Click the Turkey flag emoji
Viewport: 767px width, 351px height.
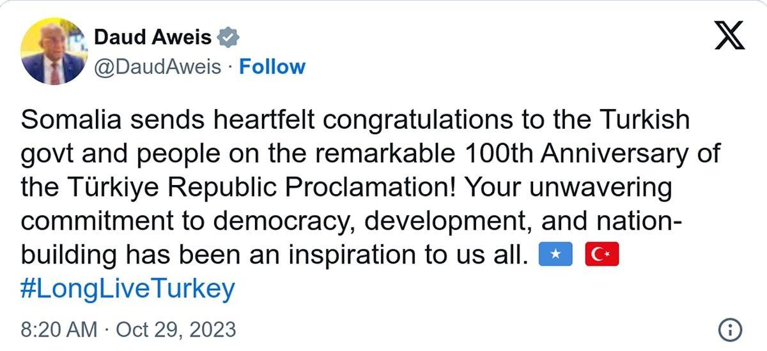tap(601, 256)
